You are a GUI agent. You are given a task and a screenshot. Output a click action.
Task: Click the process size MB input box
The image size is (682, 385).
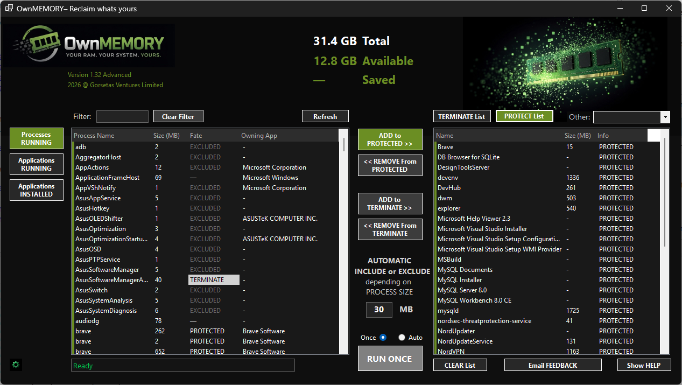(x=379, y=310)
